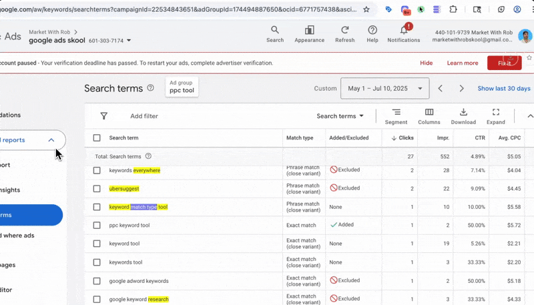
Task: Check the ubersuggest row
Action: pos(97,189)
